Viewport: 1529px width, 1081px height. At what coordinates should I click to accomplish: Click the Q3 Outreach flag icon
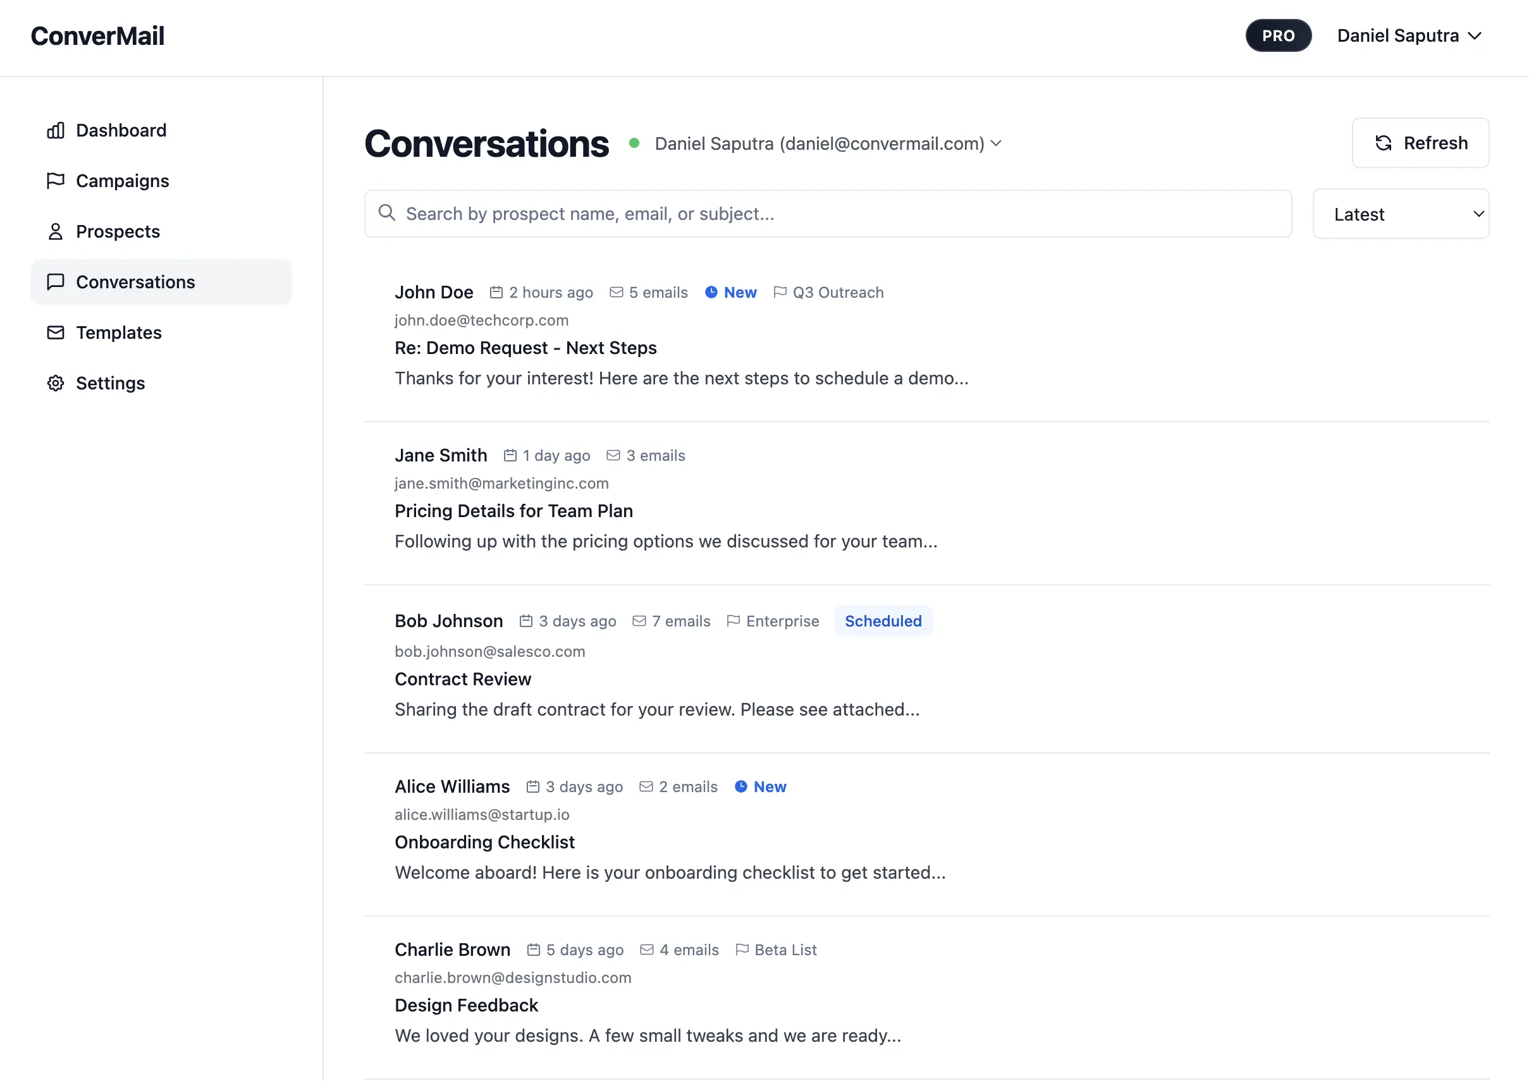[x=780, y=292]
